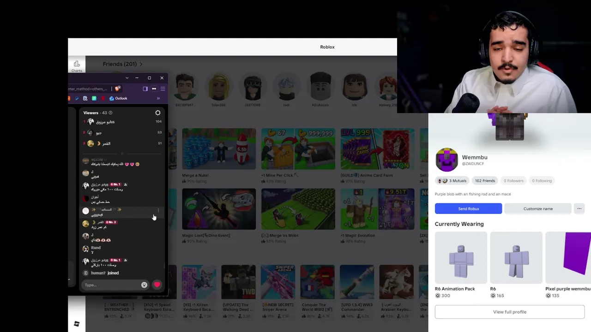Open the R bookmark icon
The height and width of the screenshot is (332, 591).
click(85, 98)
